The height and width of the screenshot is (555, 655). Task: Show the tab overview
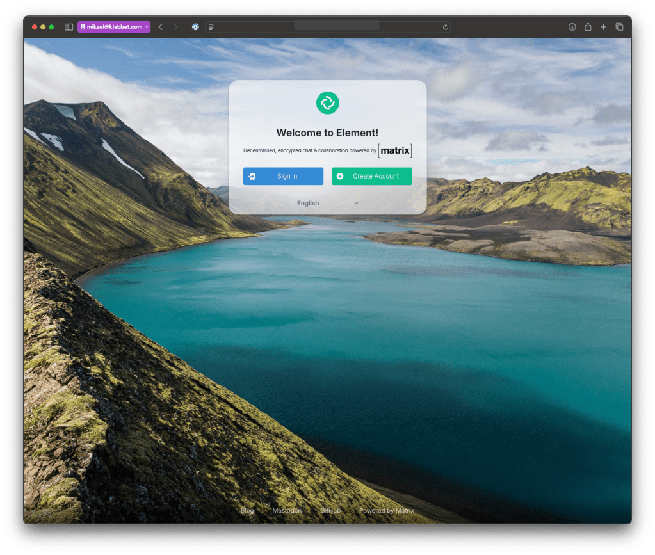(619, 27)
